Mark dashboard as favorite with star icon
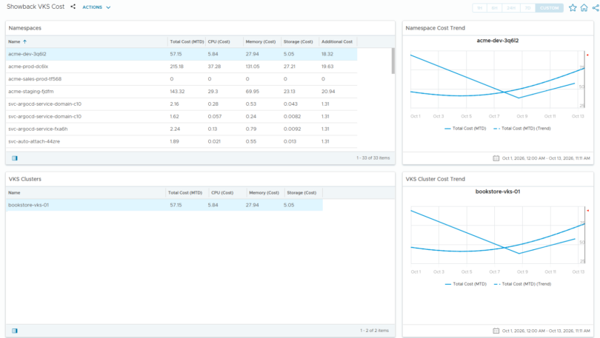 pos(573,7)
